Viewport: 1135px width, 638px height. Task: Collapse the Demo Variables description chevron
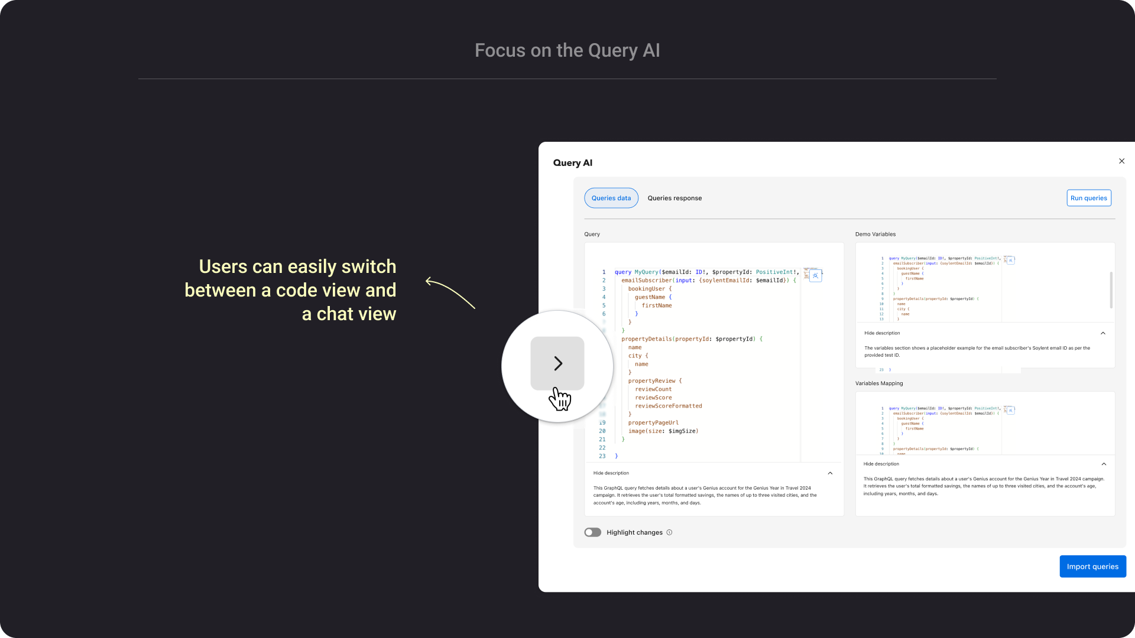[x=1103, y=333]
